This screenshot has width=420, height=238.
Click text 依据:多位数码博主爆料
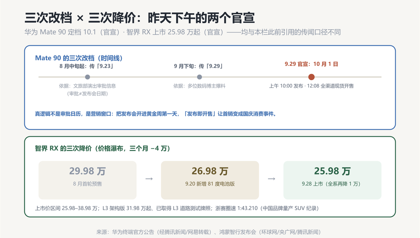click(199, 86)
